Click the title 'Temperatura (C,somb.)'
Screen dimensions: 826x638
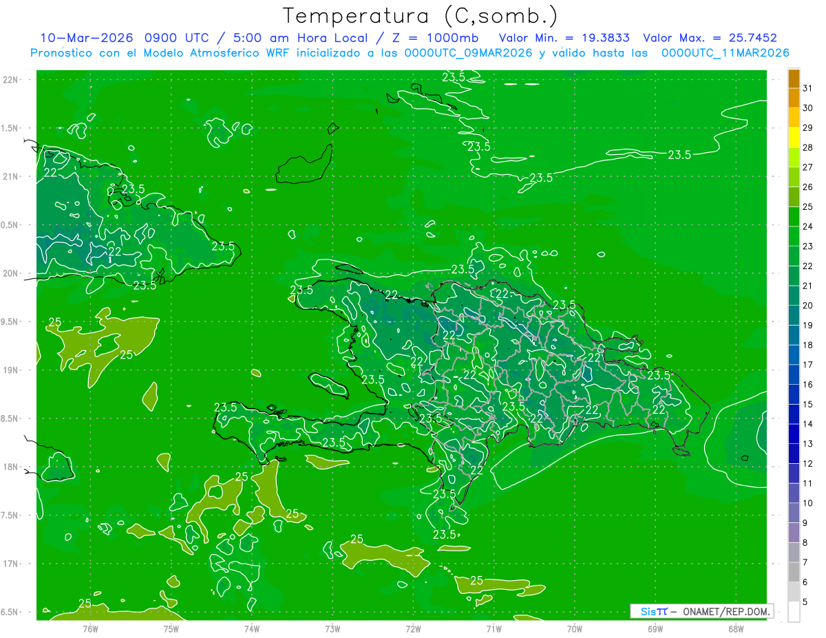(421, 16)
